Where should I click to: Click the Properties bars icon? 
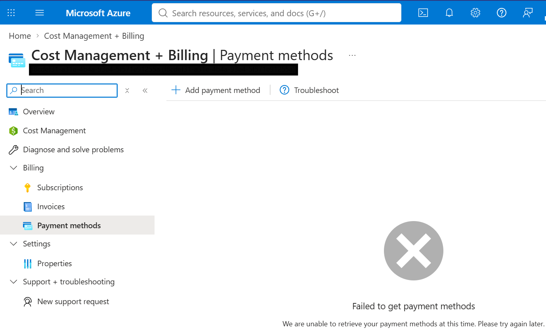point(28,264)
